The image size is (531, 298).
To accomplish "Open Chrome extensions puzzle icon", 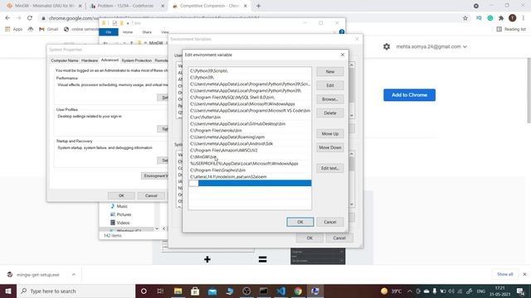I will [501, 18].
